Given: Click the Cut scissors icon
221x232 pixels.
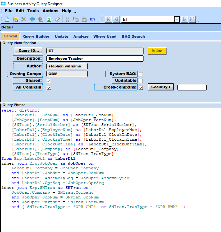Looking at the screenshot, I should (67, 19).
